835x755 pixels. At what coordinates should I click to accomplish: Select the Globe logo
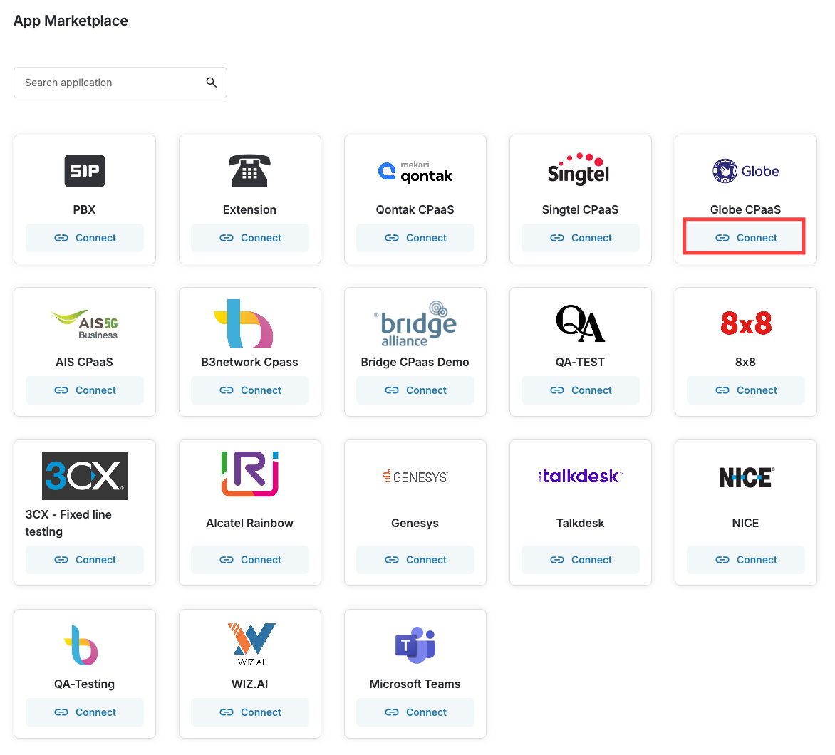coord(745,171)
